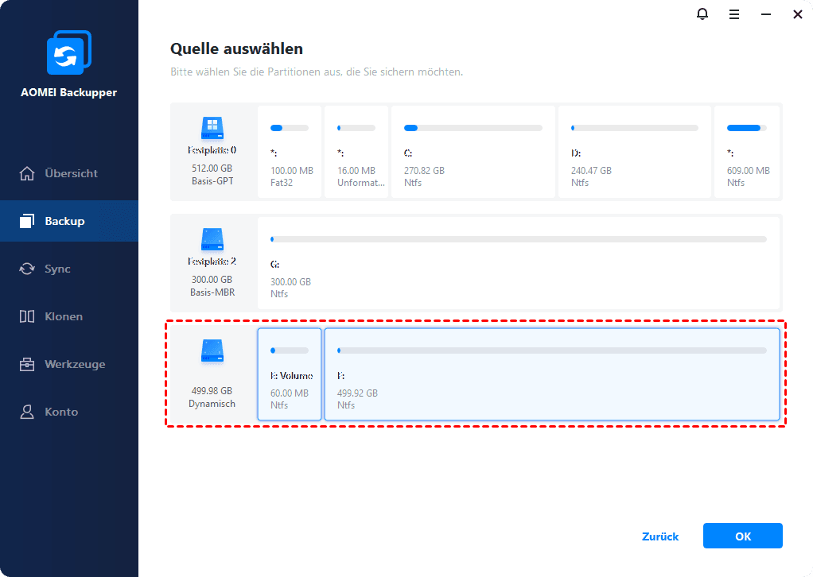Click the Dynamisch disk type label
813x577 pixels.
212,404
